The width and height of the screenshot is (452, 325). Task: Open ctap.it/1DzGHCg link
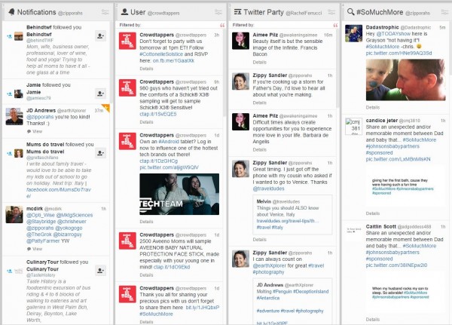pyautogui.click(x=158, y=161)
